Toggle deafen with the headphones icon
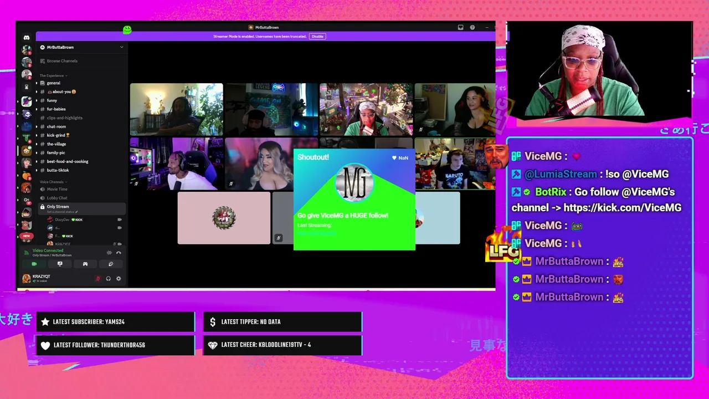The height and width of the screenshot is (399, 709). coord(108,279)
